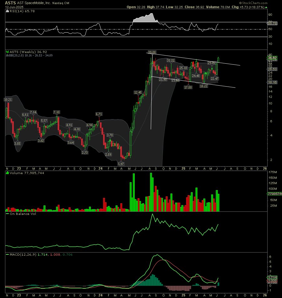Click the 12.45 price label

click(138, 92)
